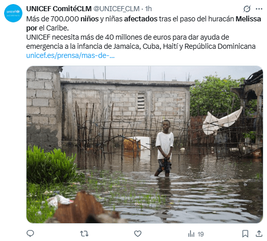Click the bold word 'afectados'
The image size is (267, 241).
pyautogui.click(x=141, y=19)
